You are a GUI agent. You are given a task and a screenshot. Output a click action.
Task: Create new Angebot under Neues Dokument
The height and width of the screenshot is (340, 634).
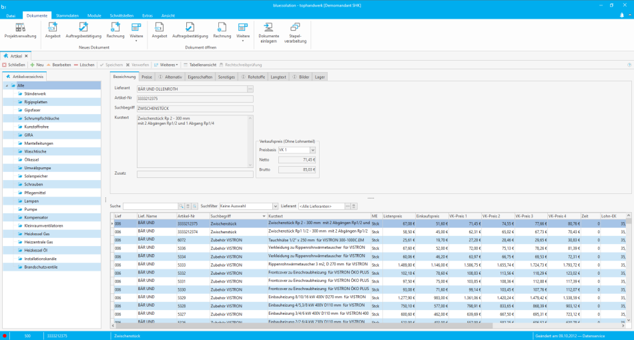pyautogui.click(x=53, y=30)
